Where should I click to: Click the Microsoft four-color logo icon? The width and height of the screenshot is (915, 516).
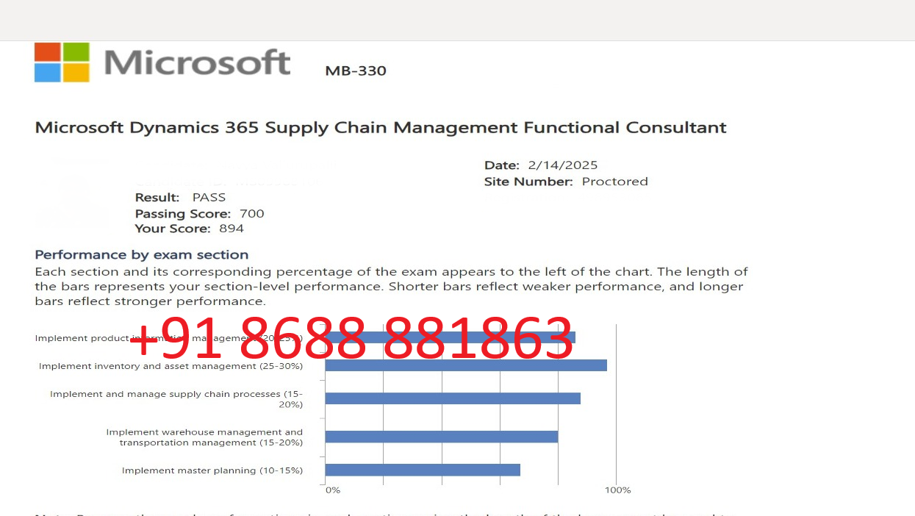pyautogui.click(x=62, y=62)
